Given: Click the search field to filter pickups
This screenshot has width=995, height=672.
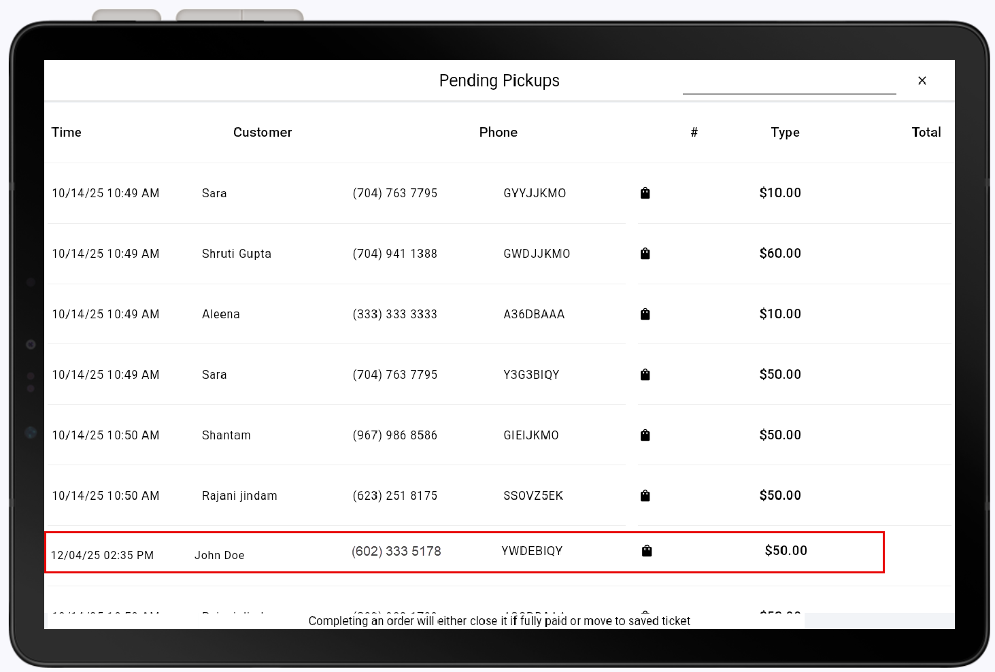Looking at the screenshot, I should [x=789, y=85].
